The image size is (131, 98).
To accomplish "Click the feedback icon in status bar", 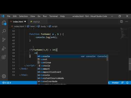I will pos(123,83).
